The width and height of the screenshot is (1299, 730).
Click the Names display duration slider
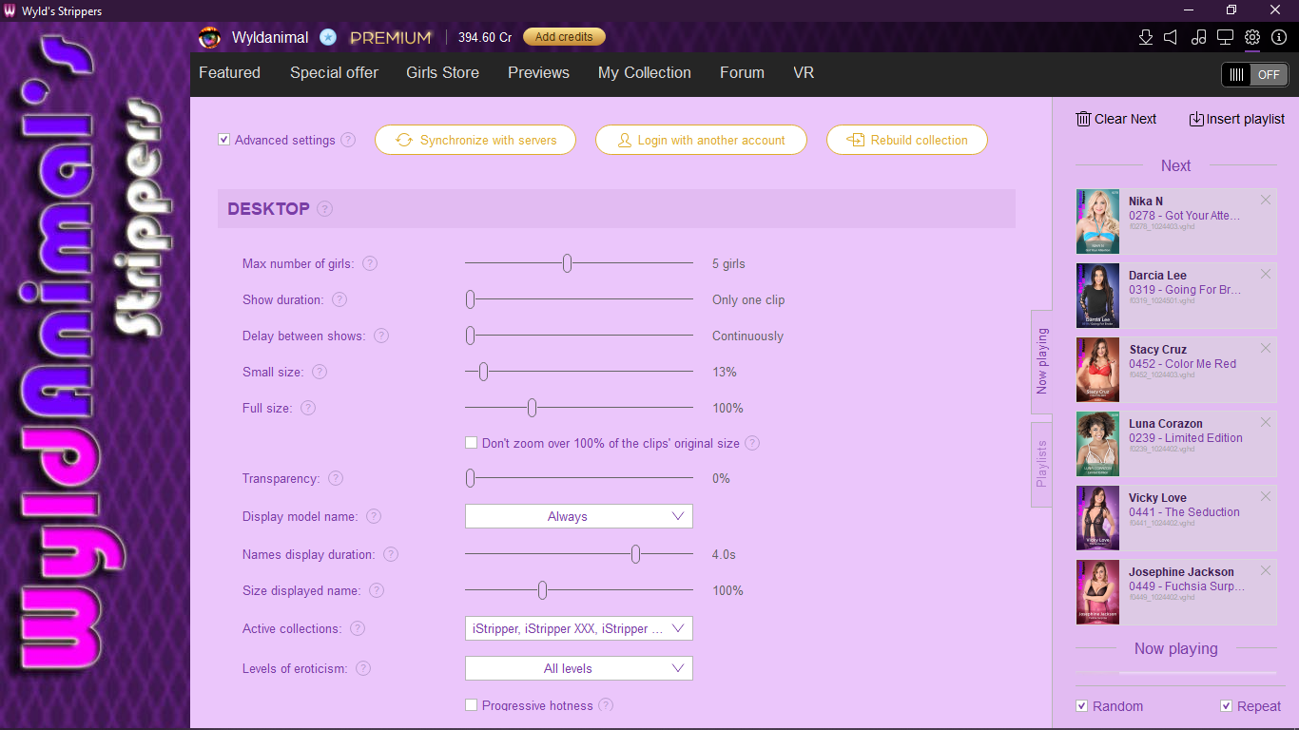(x=579, y=554)
